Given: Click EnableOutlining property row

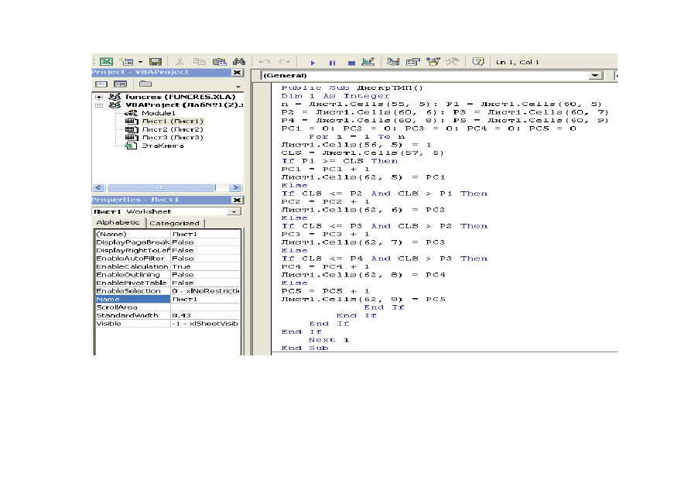Looking at the screenshot, I should tap(168, 275).
